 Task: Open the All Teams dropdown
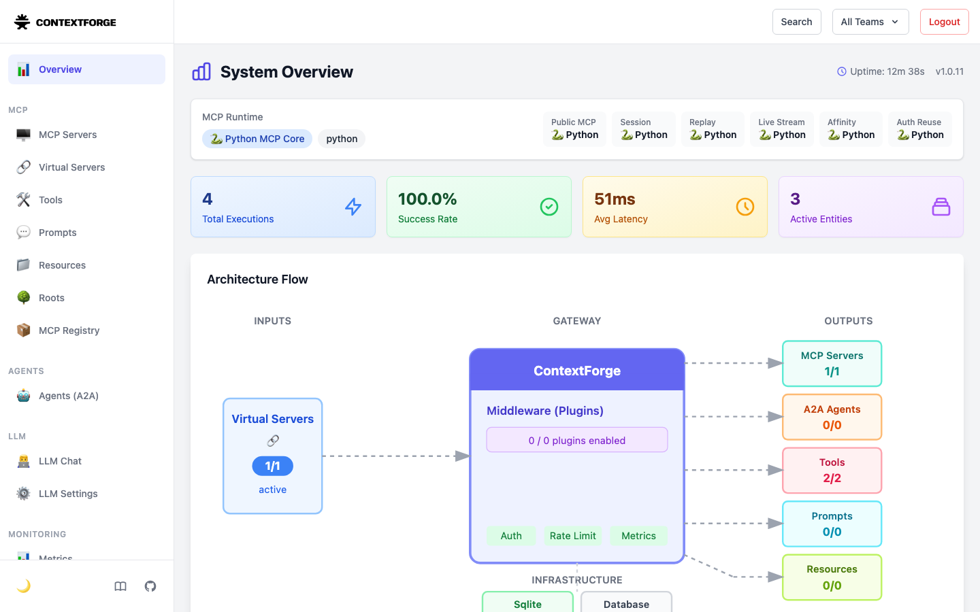pos(870,22)
